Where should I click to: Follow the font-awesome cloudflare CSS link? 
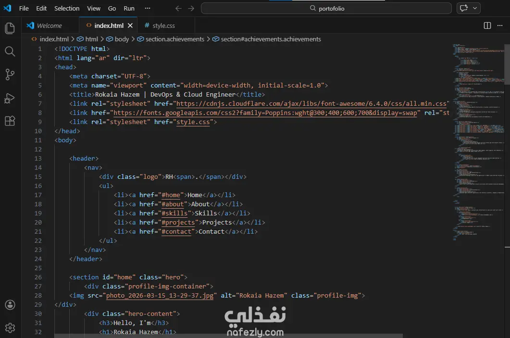click(x=311, y=103)
